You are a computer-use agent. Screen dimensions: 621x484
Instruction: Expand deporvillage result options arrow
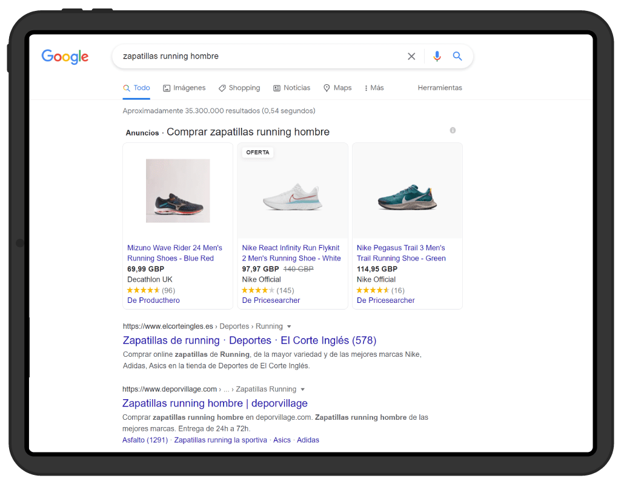[302, 390]
